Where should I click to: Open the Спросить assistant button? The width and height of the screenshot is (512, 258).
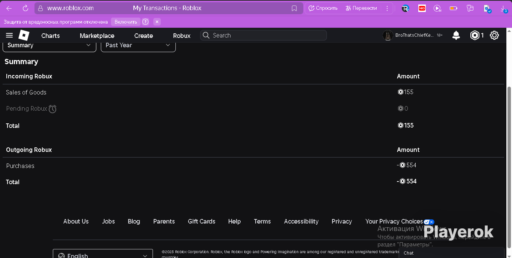[323, 8]
